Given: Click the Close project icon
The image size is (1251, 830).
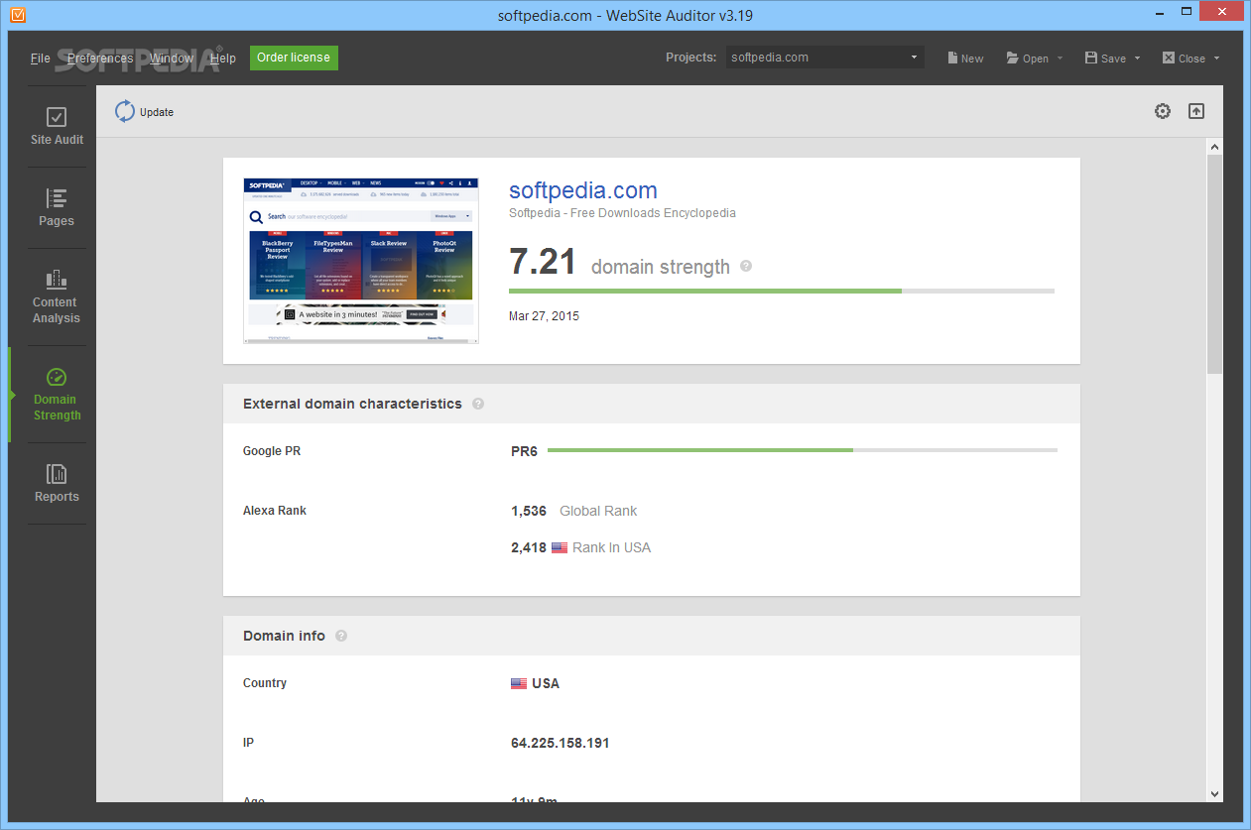Looking at the screenshot, I should 1169,58.
